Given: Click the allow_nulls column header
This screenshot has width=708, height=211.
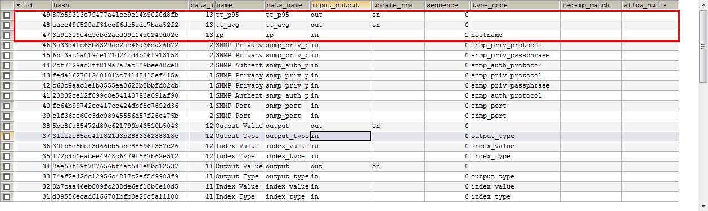Looking at the screenshot, I should pos(650,5).
